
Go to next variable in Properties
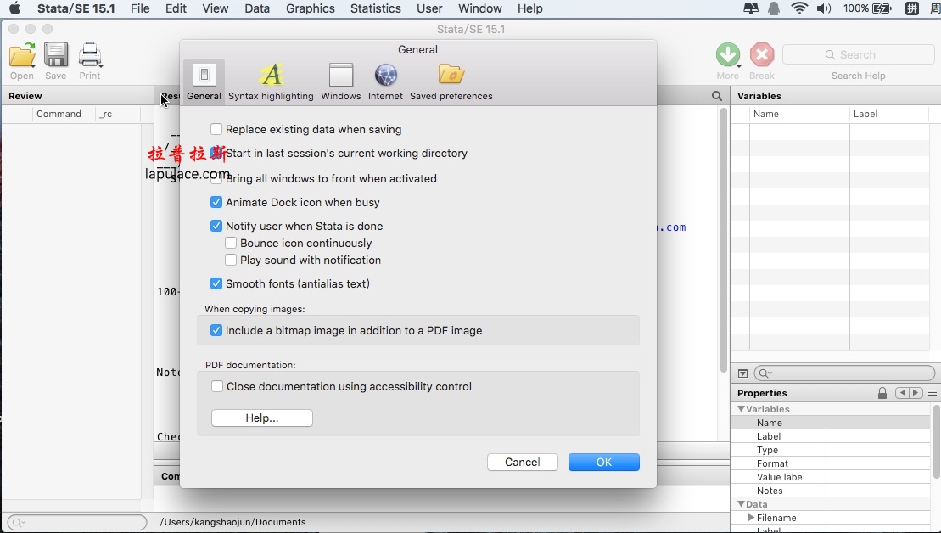(x=916, y=393)
